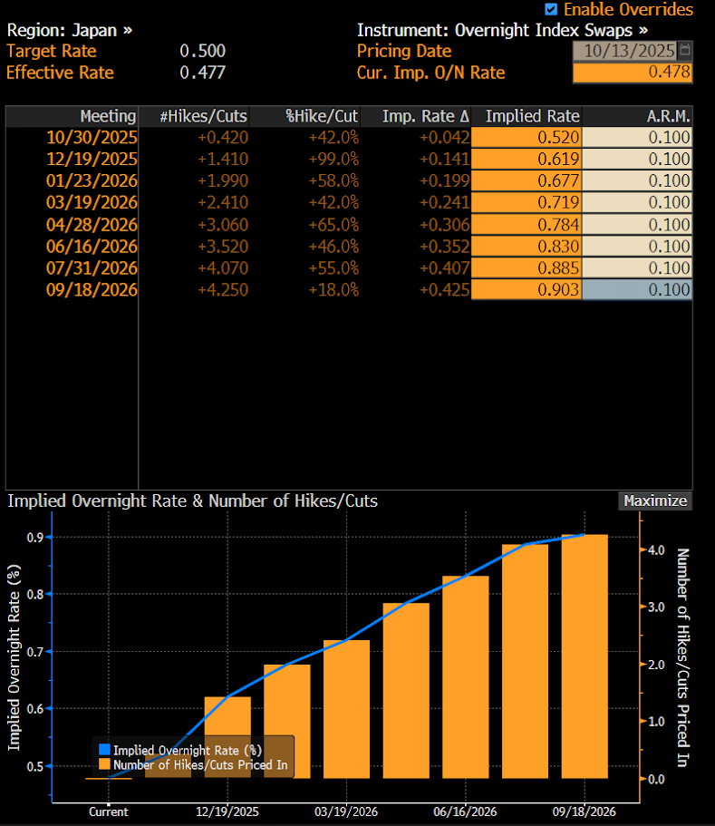Image resolution: width=715 pixels, height=826 pixels.
Task: Select the 10/30/2025 meeting row
Action: click(92, 138)
